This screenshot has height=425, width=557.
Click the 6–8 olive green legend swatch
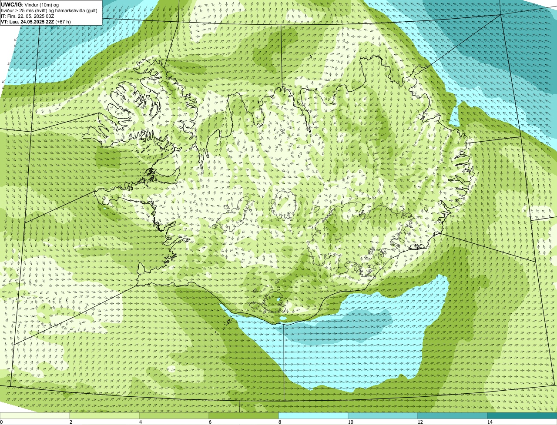pos(244,415)
